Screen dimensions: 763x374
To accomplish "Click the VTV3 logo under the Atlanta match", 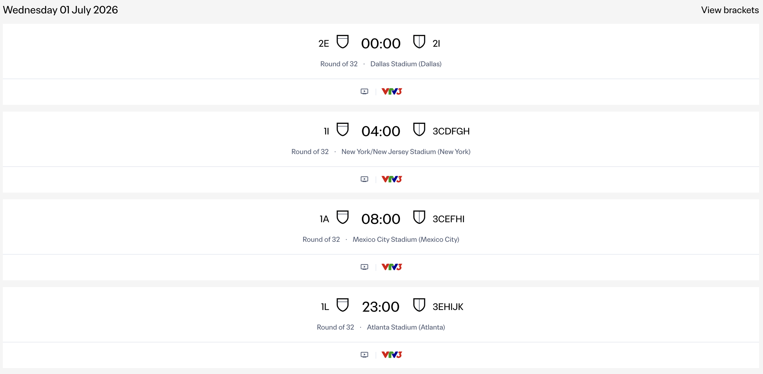I will pos(392,354).
